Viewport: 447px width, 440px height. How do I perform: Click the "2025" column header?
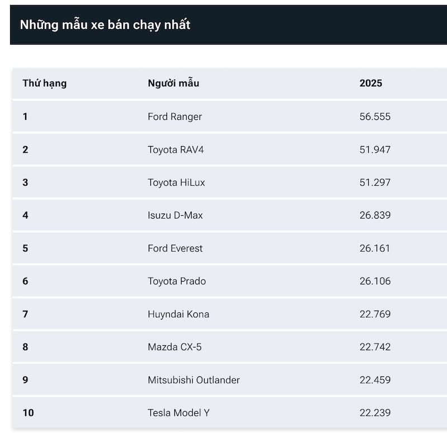(371, 83)
